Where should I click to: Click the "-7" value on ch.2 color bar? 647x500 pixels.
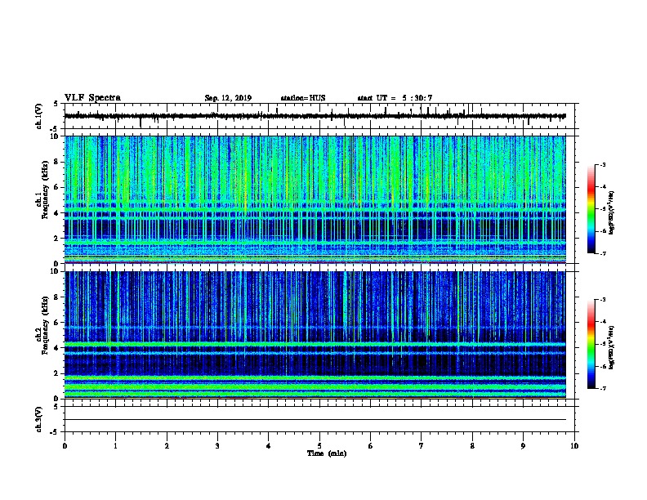point(603,389)
